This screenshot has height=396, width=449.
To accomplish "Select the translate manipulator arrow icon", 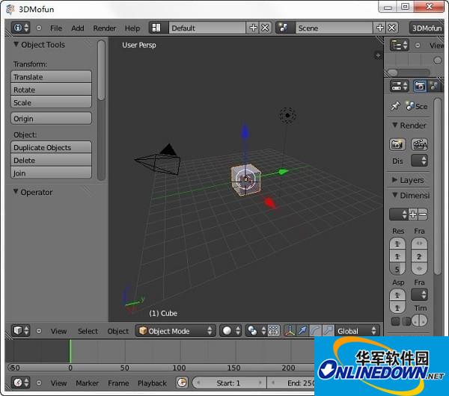I will [x=303, y=331].
